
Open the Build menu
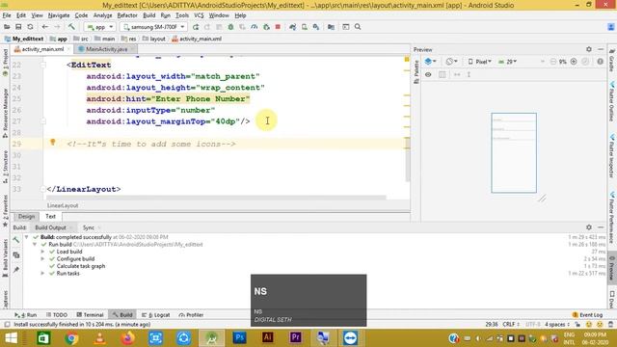(x=148, y=15)
